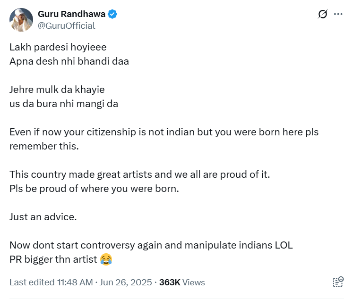
Task: Click the 'Just an advice.' line
Action: click(43, 217)
